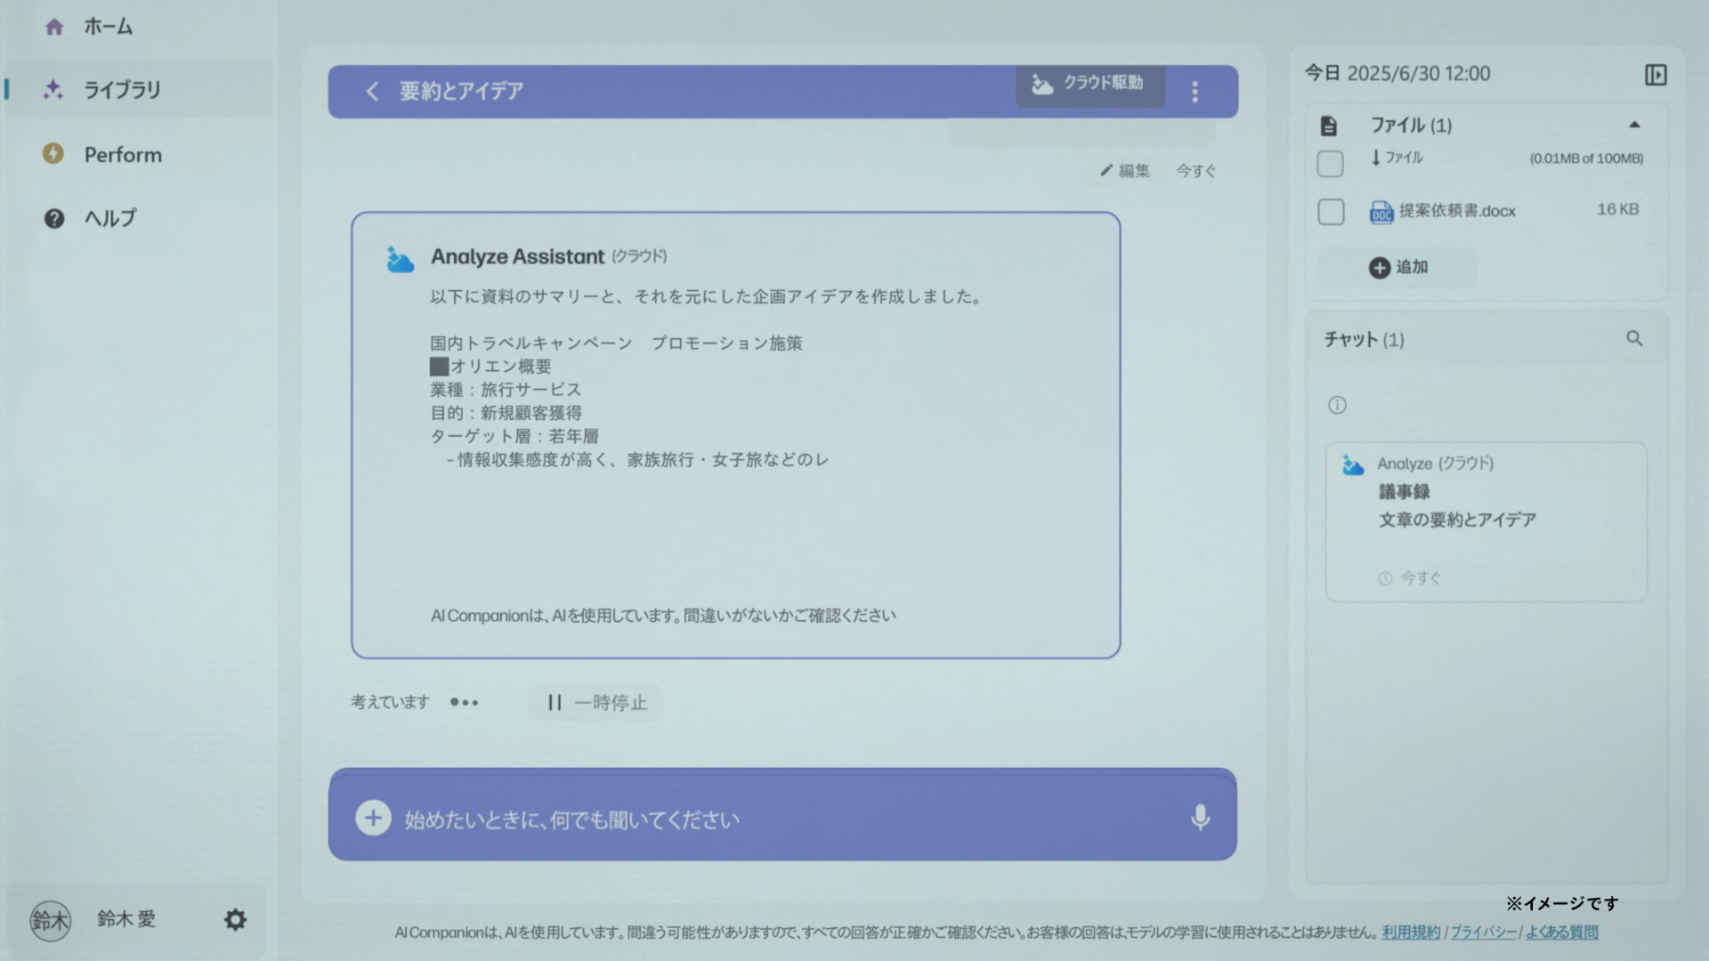Screen dimensions: 1709x961
Task: Go back with the header arrow
Action: tap(372, 91)
